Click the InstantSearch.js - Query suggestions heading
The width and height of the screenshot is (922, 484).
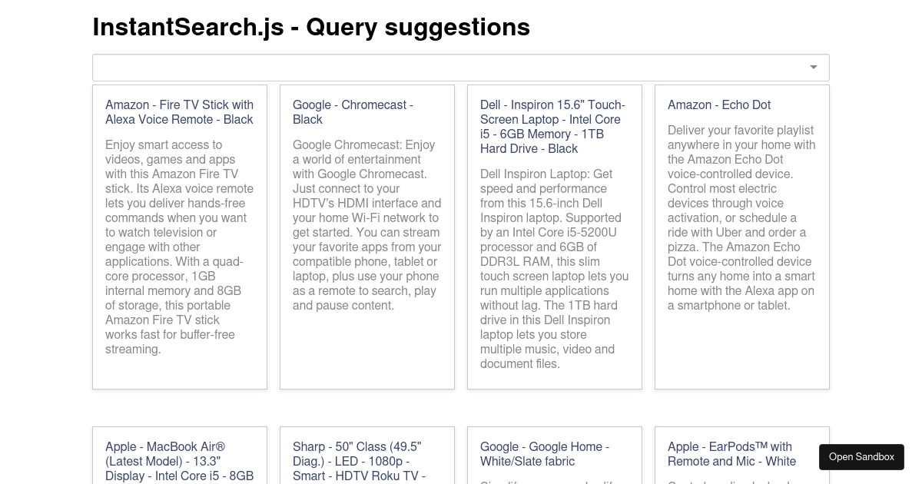[311, 27]
